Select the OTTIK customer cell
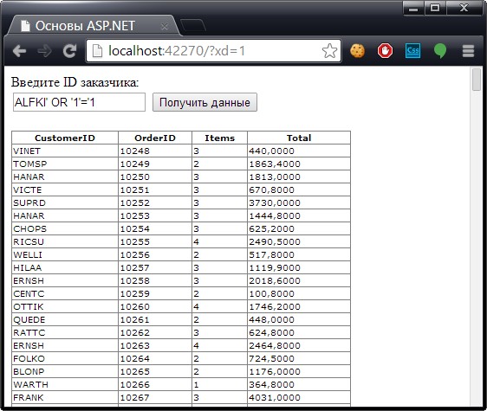487x411 pixels. pos(65,306)
